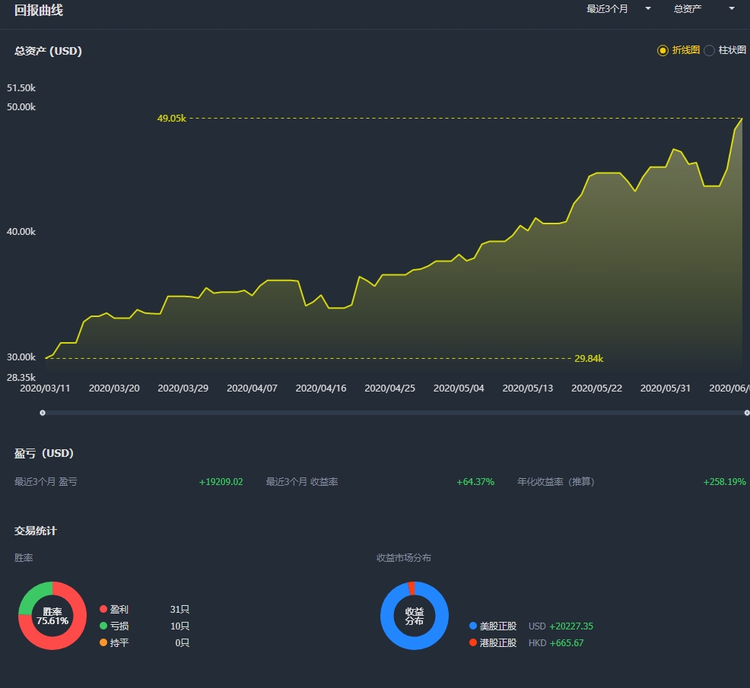The height and width of the screenshot is (688, 750).
Task: Click the left handle of date range slider
Action: pos(43,413)
